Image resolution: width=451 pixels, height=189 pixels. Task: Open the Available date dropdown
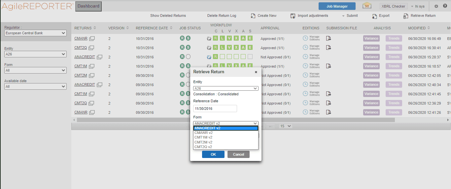(x=35, y=86)
